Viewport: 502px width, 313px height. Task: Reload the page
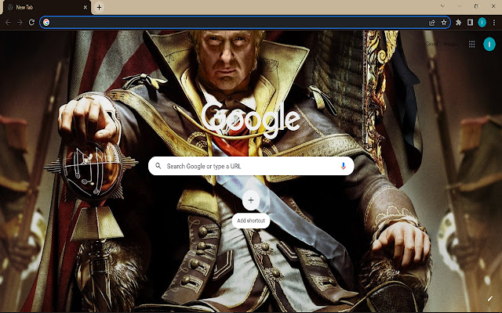pyautogui.click(x=31, y=23)
